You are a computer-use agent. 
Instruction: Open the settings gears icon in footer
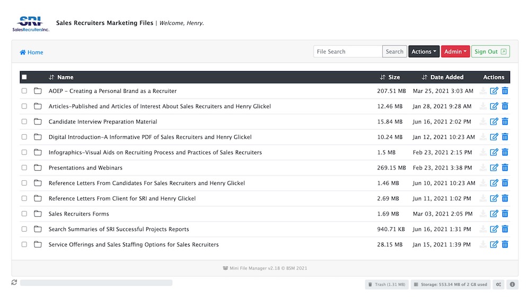(499, 284)
